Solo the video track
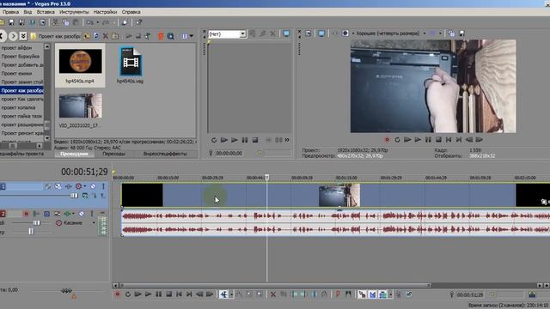The height and width of the screenshot is (309, 550). tap(103, 186)
